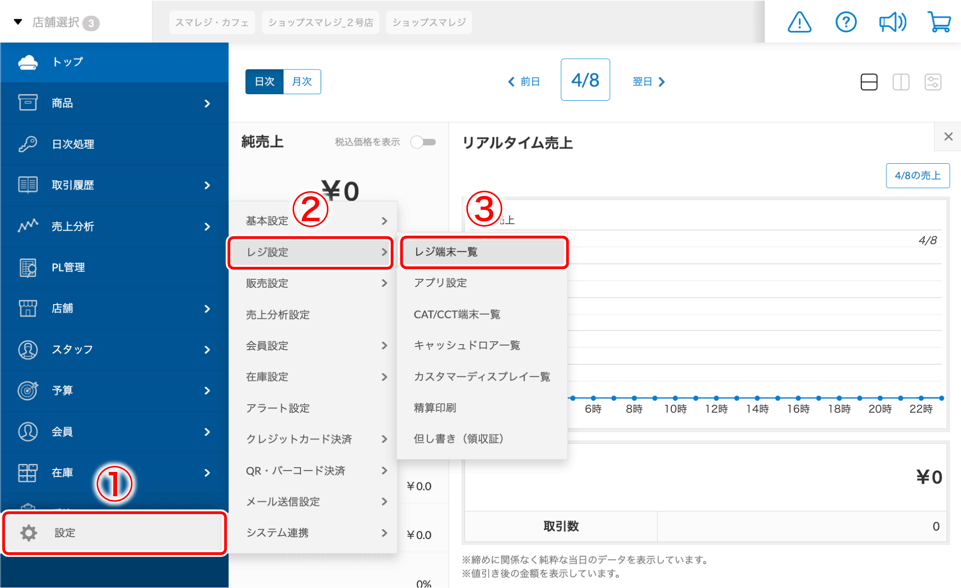Open the announcements megaphone icon

coord(892,22)
